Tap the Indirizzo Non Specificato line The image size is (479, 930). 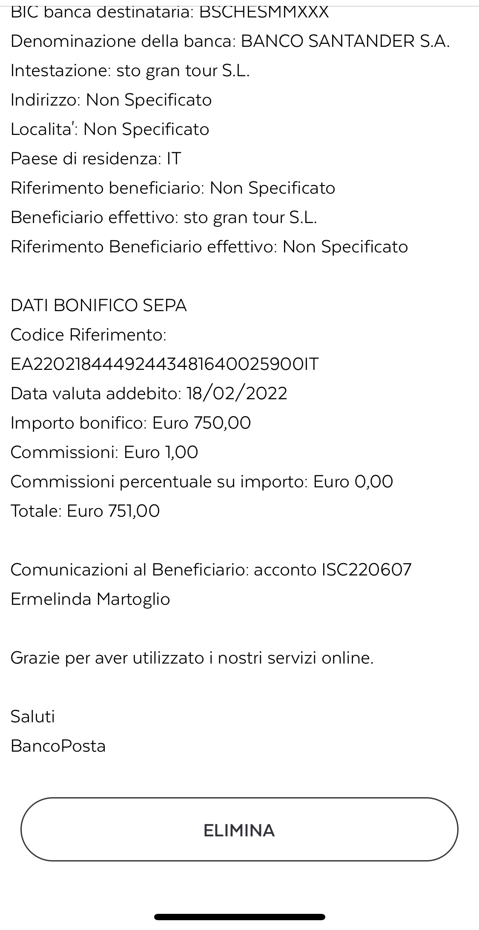click(x=111, y=100)
